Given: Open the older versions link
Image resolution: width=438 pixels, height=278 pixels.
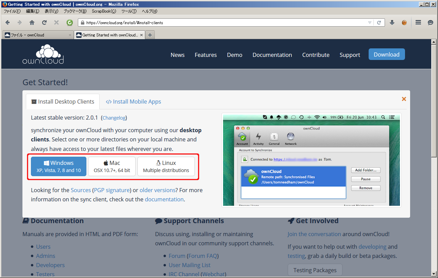Looking at the screenshot, I should 157,190.
